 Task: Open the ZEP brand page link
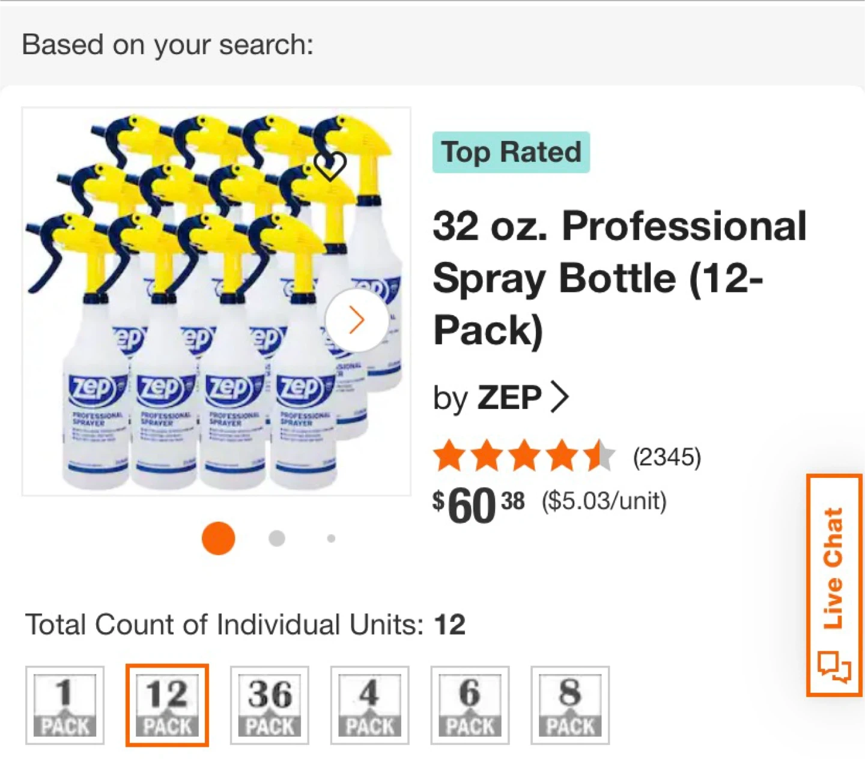[508, 397]
